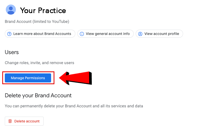The image size is (209, 136).
Task: Click the question mark help icon
Action: [x=9, y=34]
